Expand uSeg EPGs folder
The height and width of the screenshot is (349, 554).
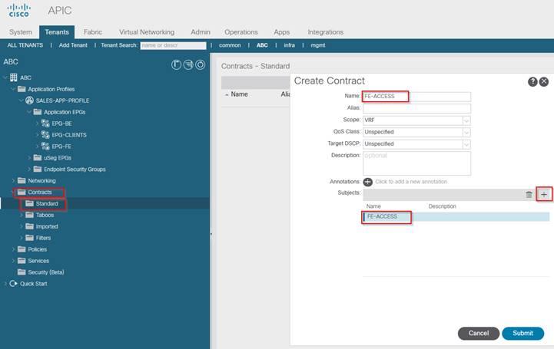coord(29,157)
